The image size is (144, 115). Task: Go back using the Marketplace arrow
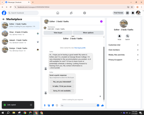click(3, 19)
